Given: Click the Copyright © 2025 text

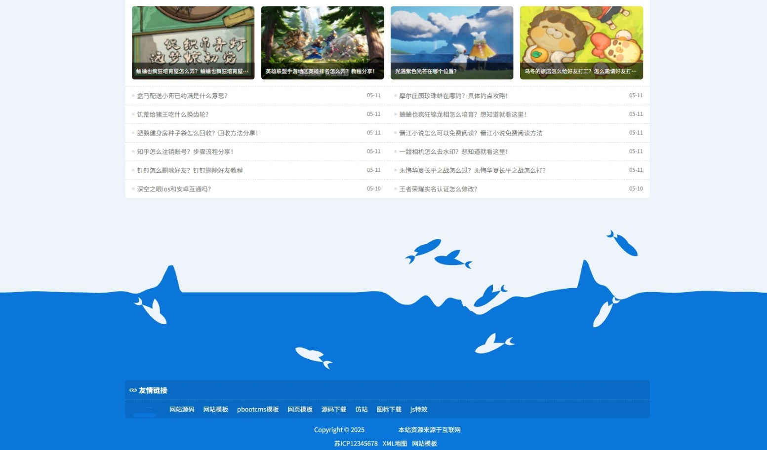Looking at the screenshot, I should point(339,430).
